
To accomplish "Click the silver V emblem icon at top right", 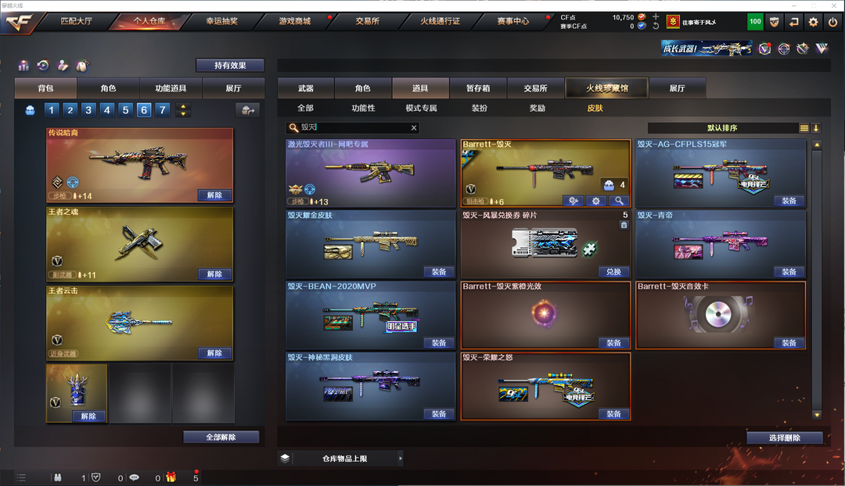I will pos(822,49).
